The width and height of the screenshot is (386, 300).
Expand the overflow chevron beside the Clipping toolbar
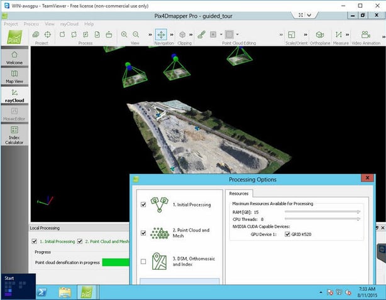[x=191, y=35]
